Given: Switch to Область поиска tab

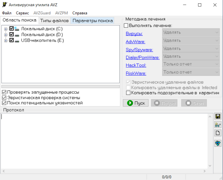Looking at the screenshot, I should point(19,20).
